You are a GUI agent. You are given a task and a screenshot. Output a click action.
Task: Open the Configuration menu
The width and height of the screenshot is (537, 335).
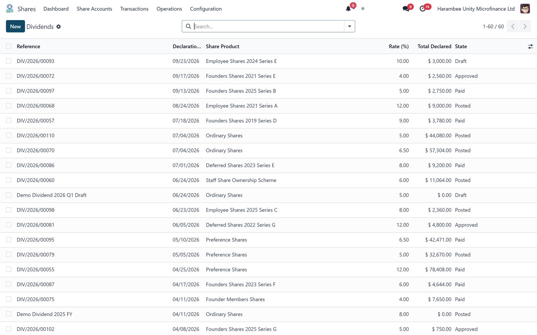206,9
